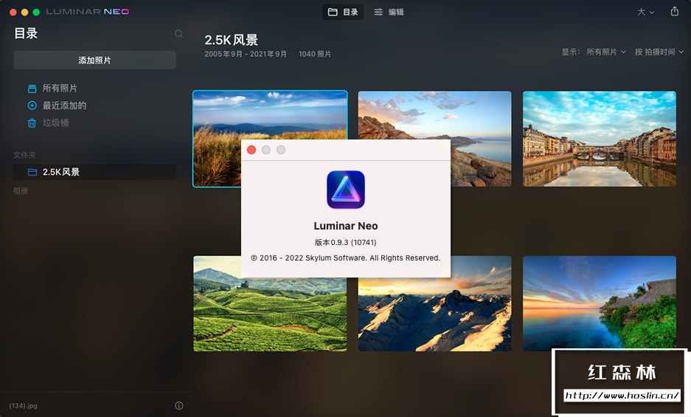Switch to the 目录 (Catalog) tab
691x417 pixels.
coord(343,12)
